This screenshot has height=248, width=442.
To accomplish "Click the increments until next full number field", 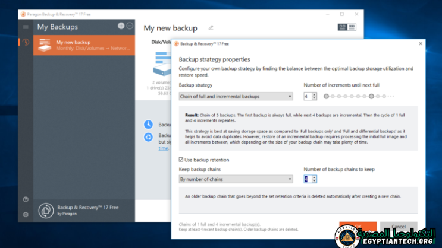I will pyautogui.click(x=307, y=96).
